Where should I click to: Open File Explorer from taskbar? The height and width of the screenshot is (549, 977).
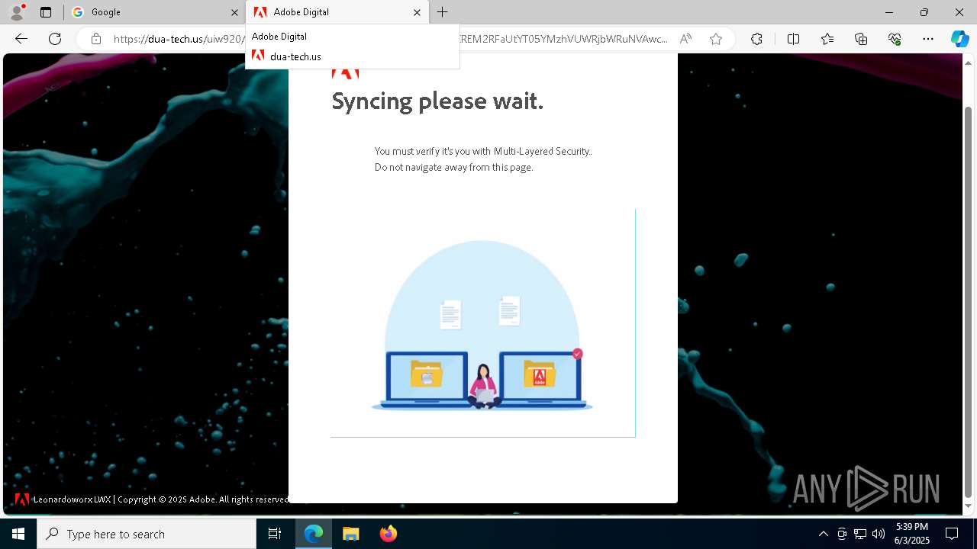click(351, 534)
